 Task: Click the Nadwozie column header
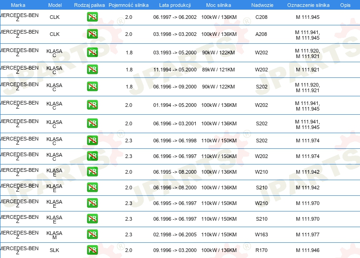click(262, 5)
